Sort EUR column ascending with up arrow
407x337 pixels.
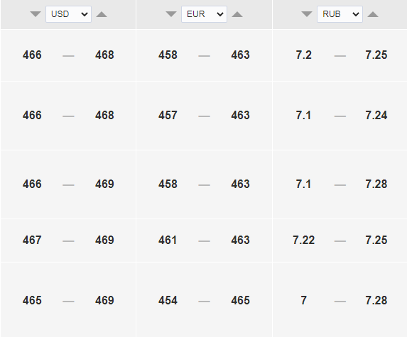[237, 14]
